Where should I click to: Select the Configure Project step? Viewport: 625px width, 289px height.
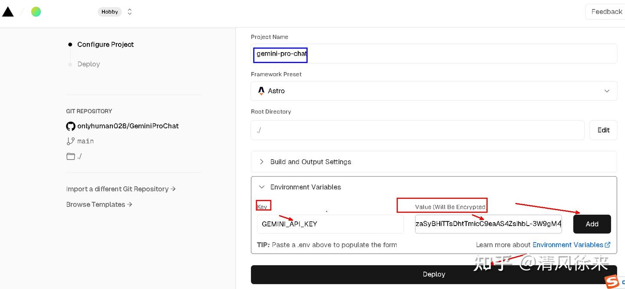(105, 44)
